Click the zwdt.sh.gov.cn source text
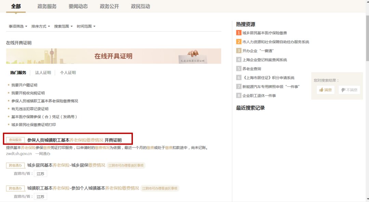Screen dimensions: 369x202 pos(19,154)
